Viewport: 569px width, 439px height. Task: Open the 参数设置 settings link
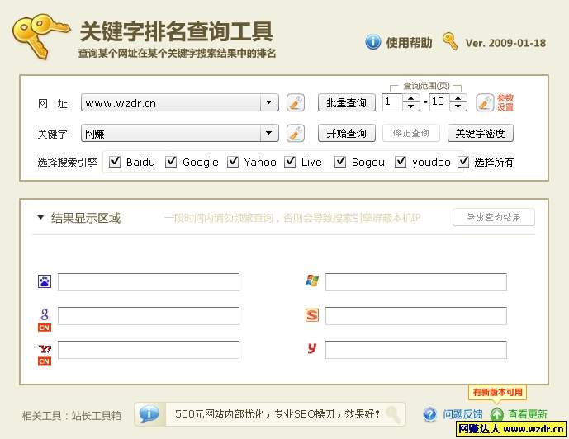(x=505, y=102)
